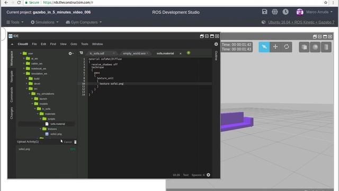The width and height of the screenshot is (339, 191).
Task: Close the sofa.material tab
Action: pyautogui.click(x=181, y=54)
